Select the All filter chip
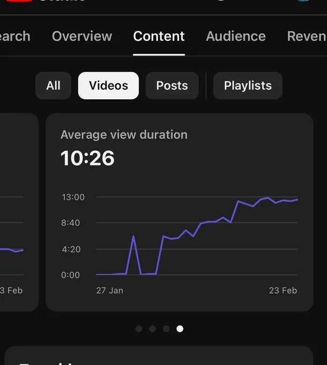The width and height of the screenshot is (327, 365). pos(53,85)
